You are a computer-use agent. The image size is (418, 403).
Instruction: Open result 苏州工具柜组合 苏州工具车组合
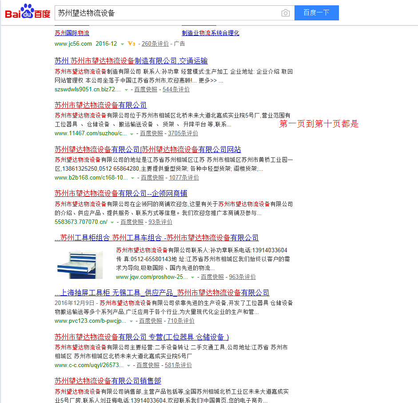(157, 238)
